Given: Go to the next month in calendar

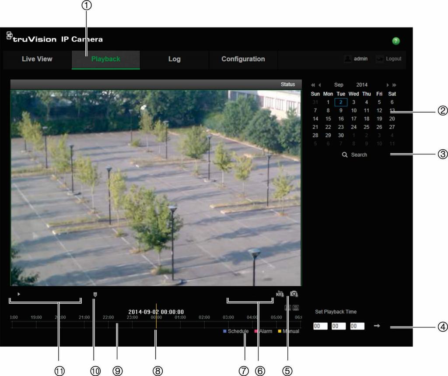Looking at the screenshot, I should point(388,85).
